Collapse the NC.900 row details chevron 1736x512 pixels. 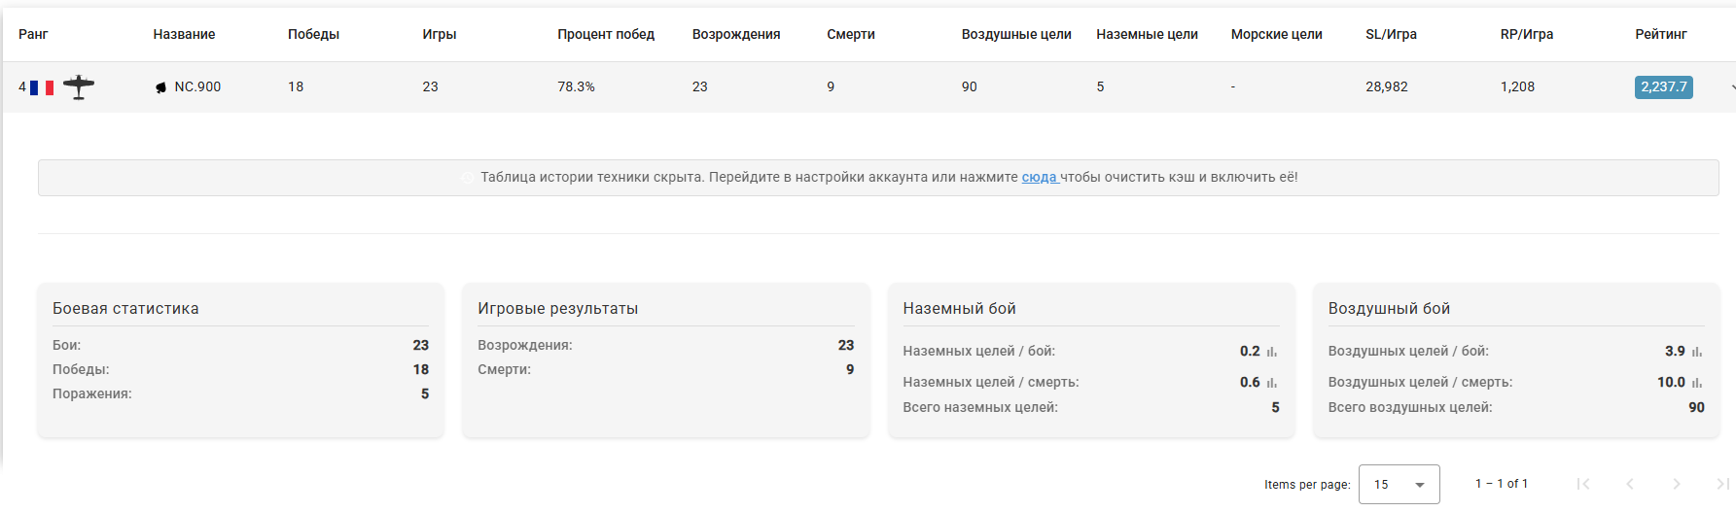pyautogui.click(x=1731, y=87)
